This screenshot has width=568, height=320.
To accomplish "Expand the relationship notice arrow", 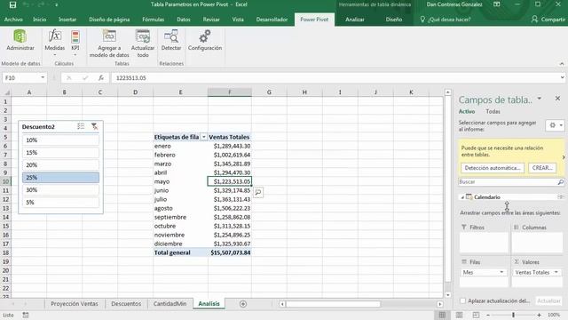I will coord(564,157).
